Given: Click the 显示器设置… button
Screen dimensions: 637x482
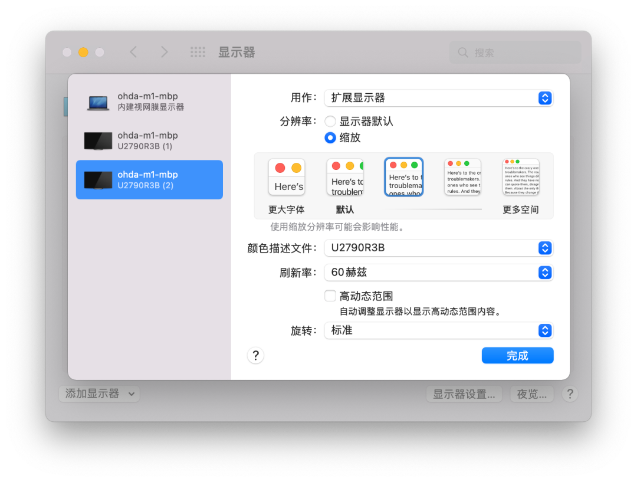Looking at the screenshot, I should pyautogui.click(x=464, y=394).
